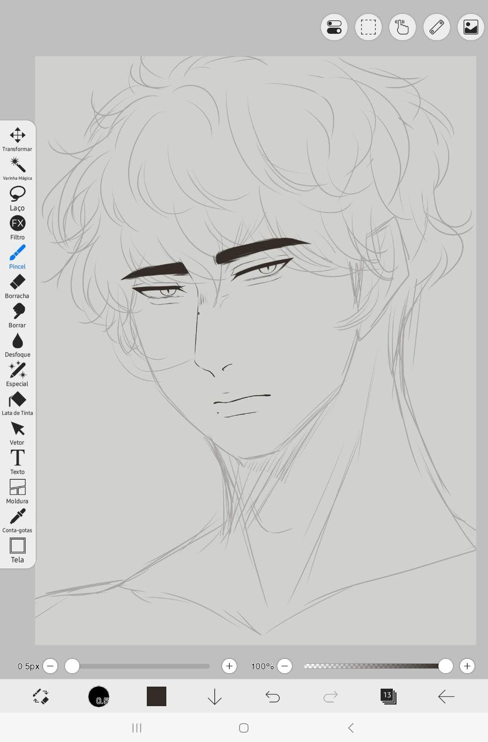Open the layers panel showing 13
The width and height of the screenshot is (488, 742).
click(388, 696)
